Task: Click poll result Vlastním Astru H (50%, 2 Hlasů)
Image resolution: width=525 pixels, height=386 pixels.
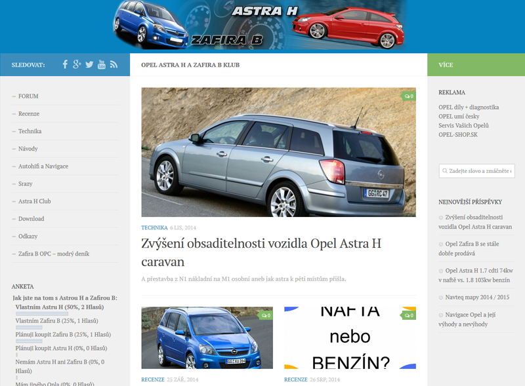Action: pyautogui.click(x=60, y=307)
